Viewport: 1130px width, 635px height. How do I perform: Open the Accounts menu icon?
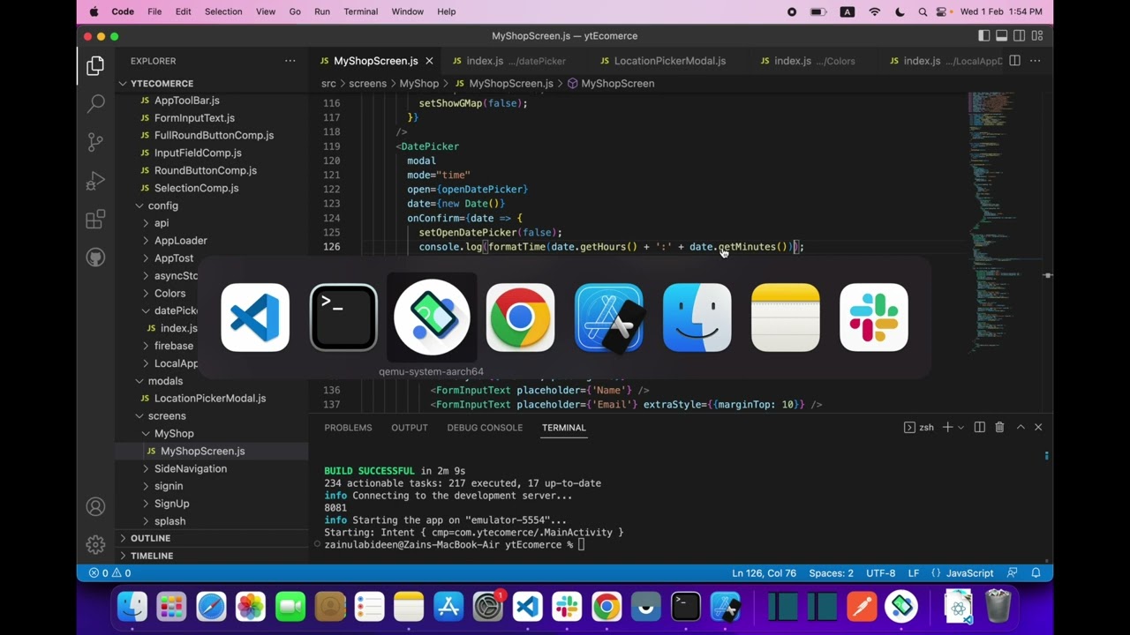pyautogui.click(x=95, y=507)
